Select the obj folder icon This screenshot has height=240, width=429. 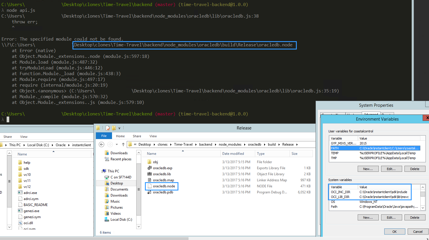tap(149, 162)
